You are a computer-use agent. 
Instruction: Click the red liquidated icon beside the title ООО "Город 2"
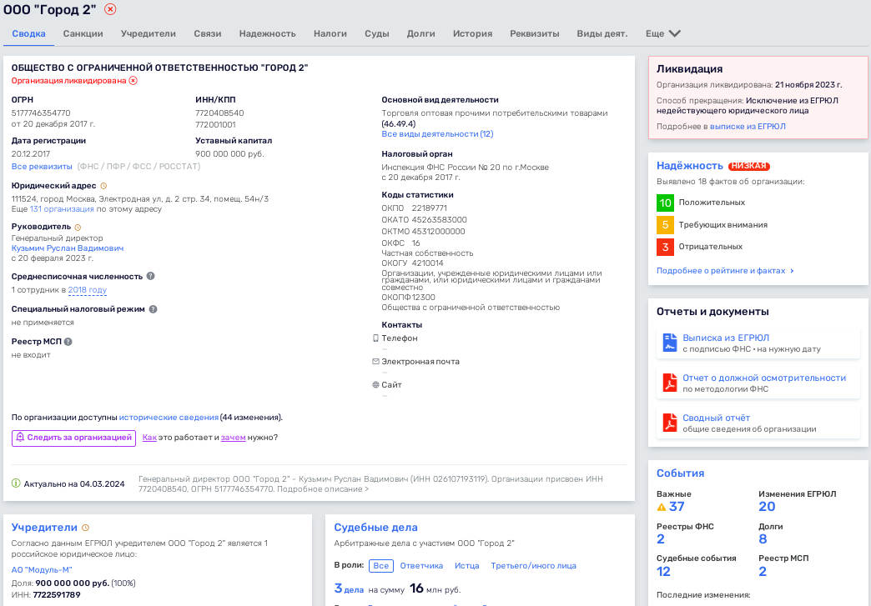[110, 9]
